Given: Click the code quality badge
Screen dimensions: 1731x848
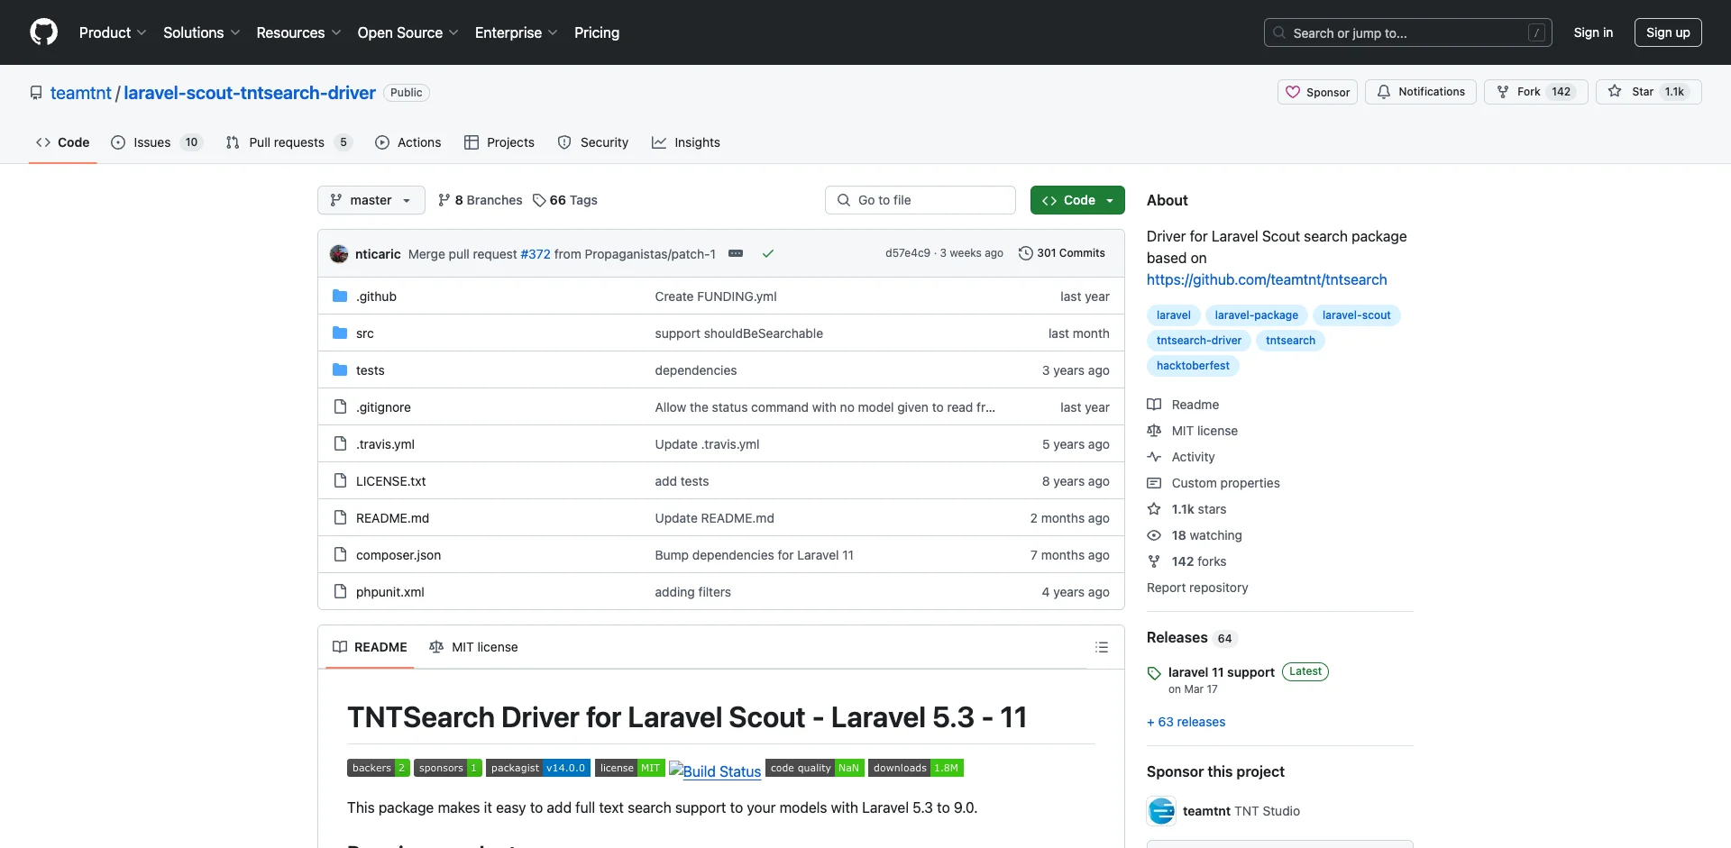Looking at the screenshot, I should pos(815,768).
